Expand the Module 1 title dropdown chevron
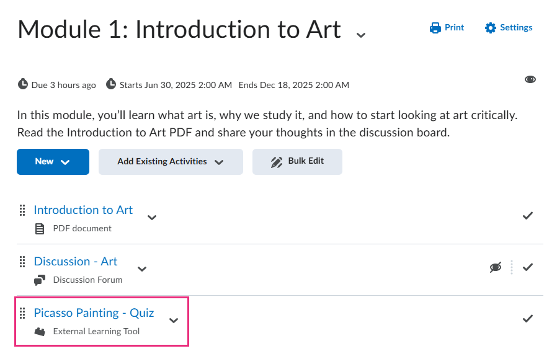 tap(361, 35)
